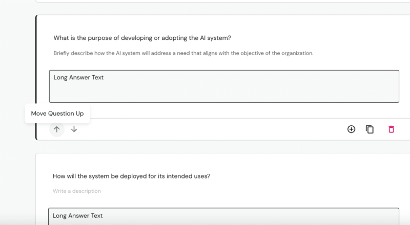Move the question down with down arrow
410x225 pixels.
(x=74, y=129)
